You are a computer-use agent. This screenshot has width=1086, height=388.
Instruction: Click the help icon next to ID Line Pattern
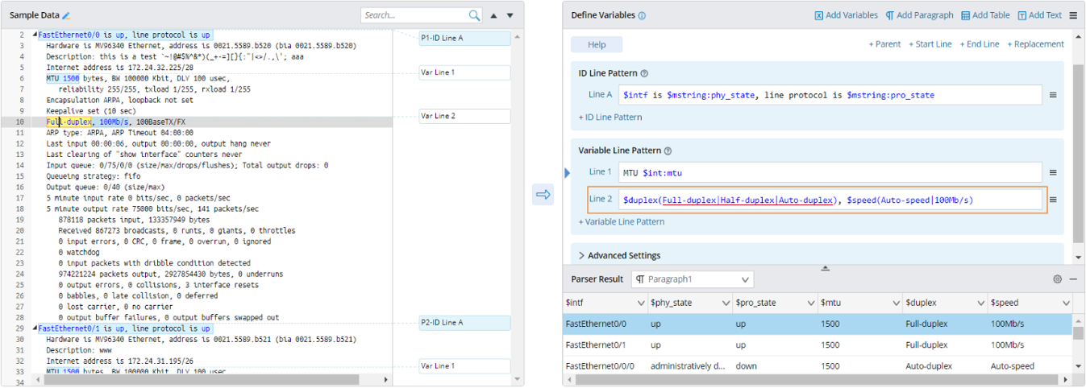pos(644,74)
